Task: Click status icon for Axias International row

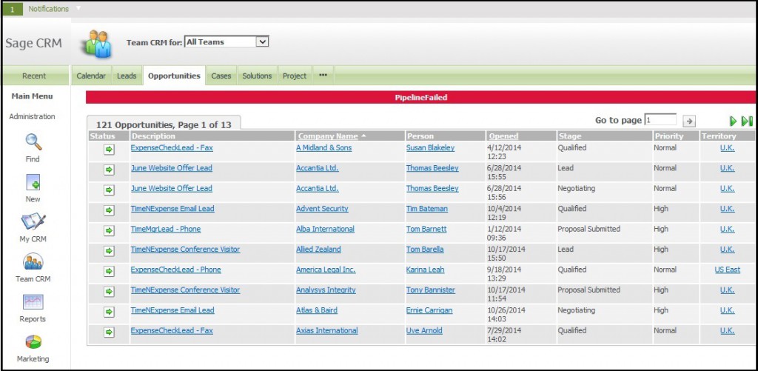Action: [110, 332]
